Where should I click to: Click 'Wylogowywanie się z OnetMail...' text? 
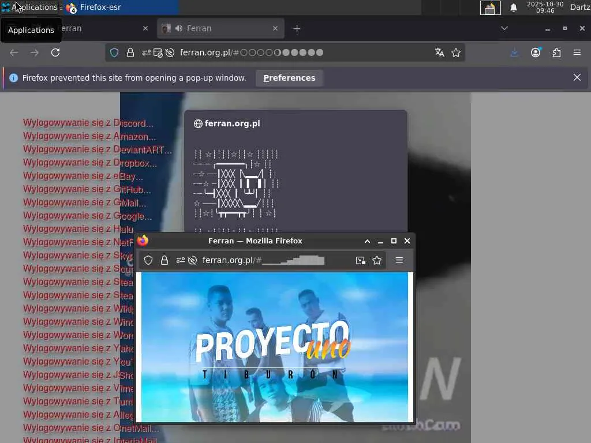(91, 428)
